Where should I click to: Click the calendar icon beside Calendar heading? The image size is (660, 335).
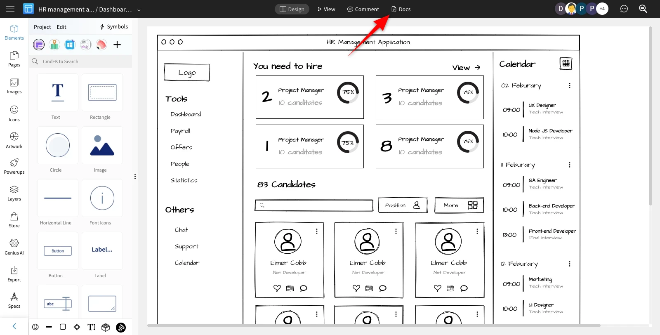click(x=566, y=64)
